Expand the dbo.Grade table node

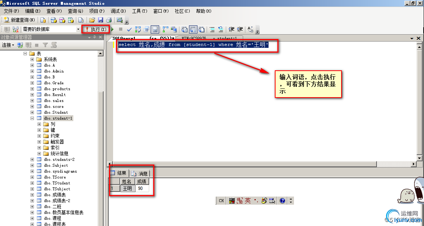32,83
